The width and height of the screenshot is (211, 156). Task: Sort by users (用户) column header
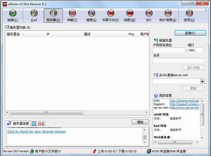tap(142, 34)
